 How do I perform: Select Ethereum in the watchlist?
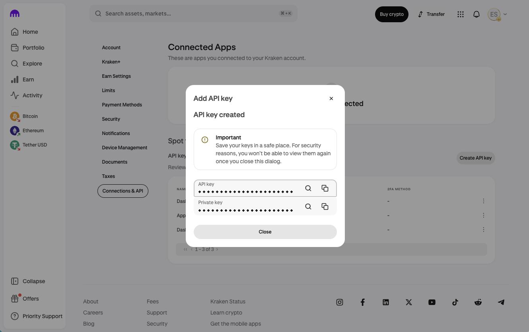coord(27,131)
